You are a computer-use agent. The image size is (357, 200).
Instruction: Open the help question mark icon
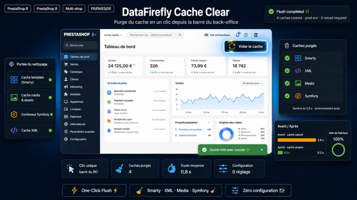pos(246,35)
